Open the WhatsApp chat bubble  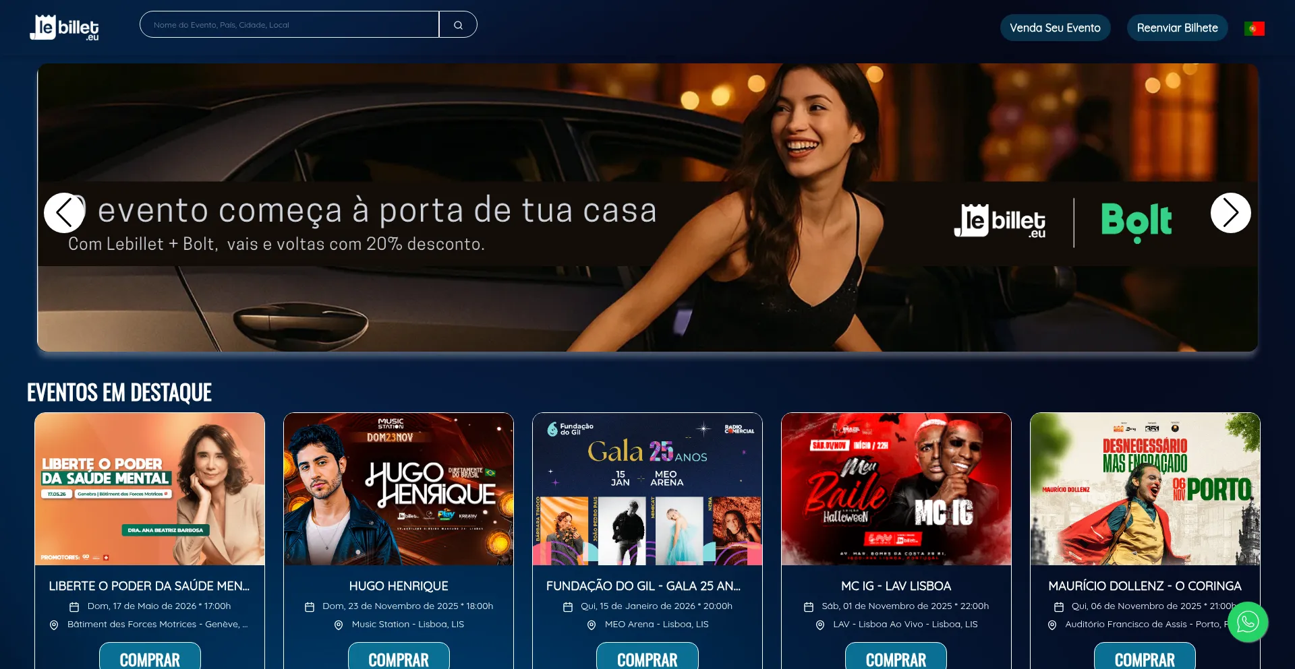(x=1248, y=622)
